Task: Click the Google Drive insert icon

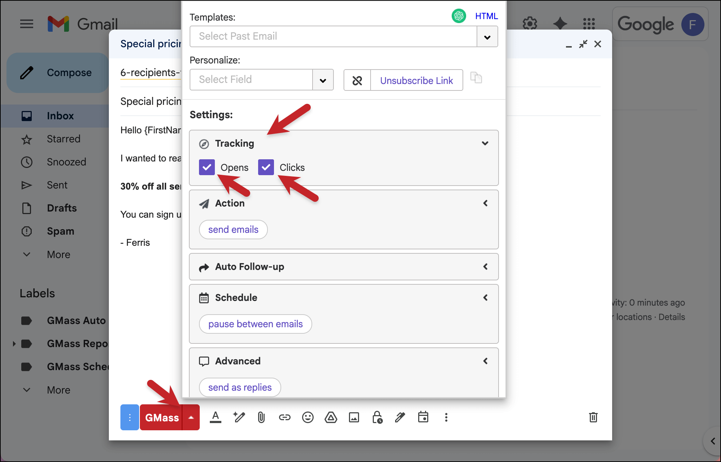Action: [331, 417]
